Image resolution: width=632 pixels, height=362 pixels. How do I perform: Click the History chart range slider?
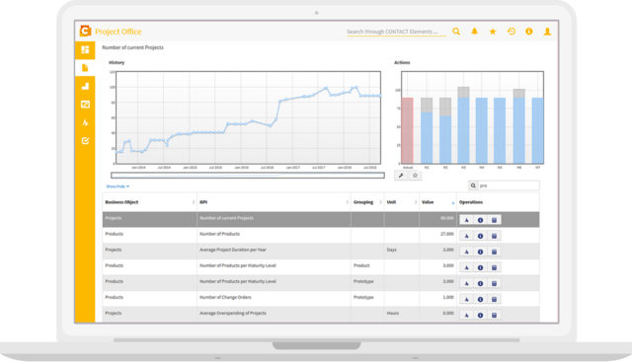(248, 176)
